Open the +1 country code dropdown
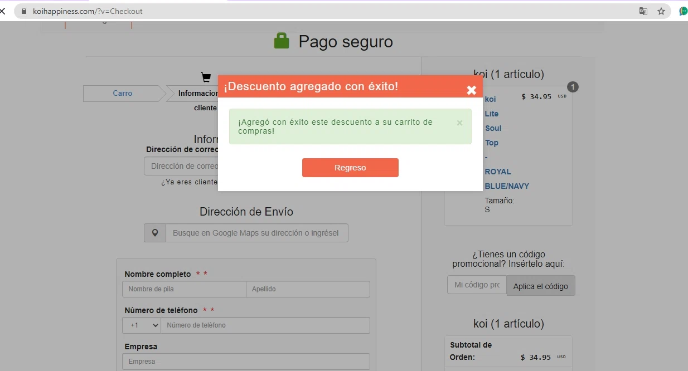 [x=142, y=325]
